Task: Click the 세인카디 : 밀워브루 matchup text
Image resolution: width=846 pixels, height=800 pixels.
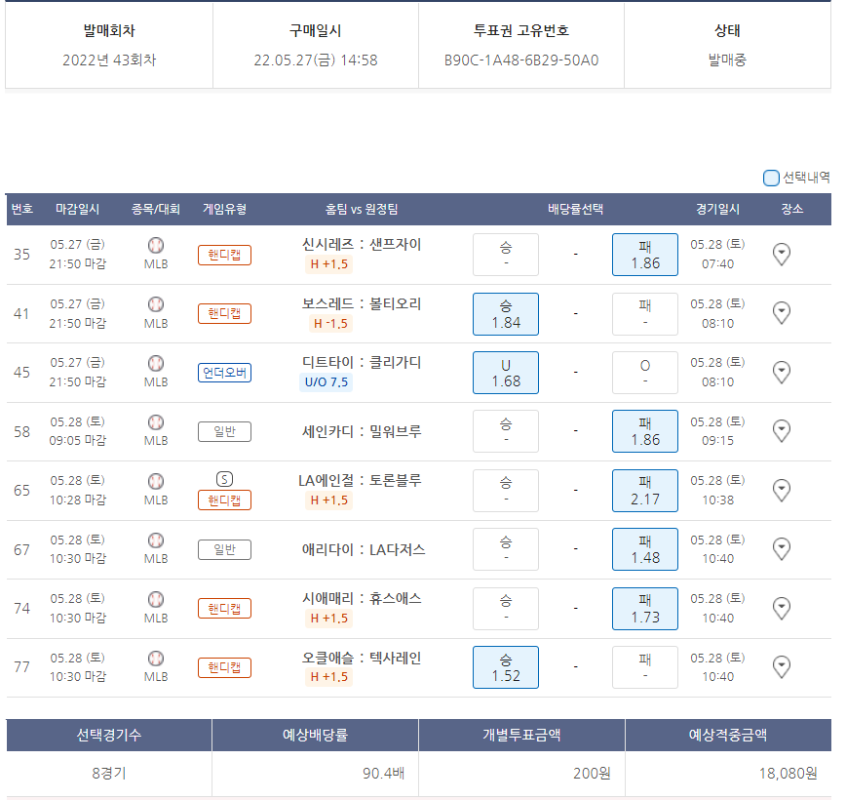Action: pyautogui.click(x=362, y=431)
